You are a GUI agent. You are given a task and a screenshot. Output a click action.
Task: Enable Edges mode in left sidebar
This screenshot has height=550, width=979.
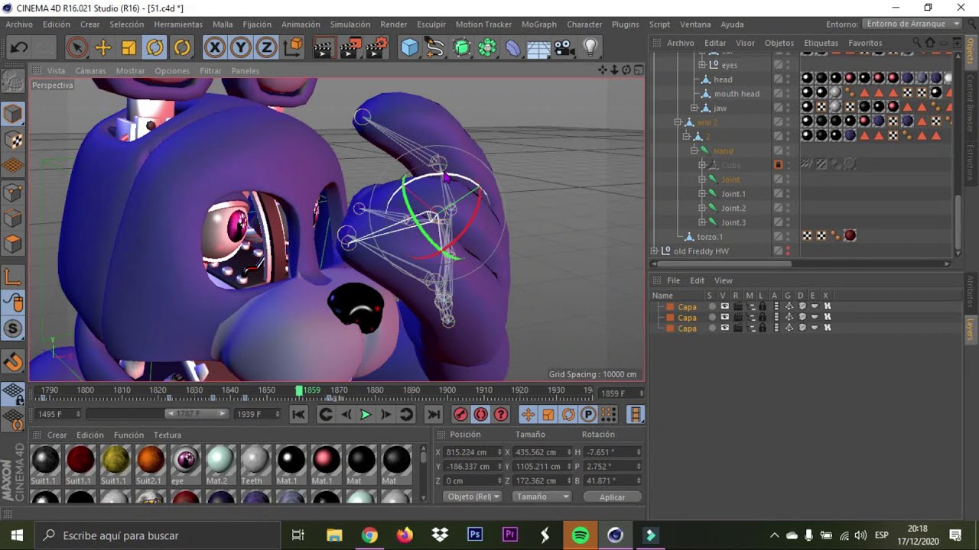(x=13, y=218)
